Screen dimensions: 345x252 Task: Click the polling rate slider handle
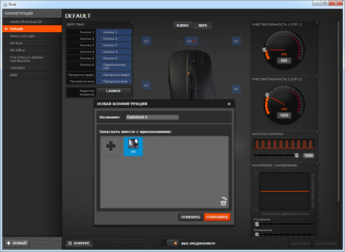tap(296, 155)
